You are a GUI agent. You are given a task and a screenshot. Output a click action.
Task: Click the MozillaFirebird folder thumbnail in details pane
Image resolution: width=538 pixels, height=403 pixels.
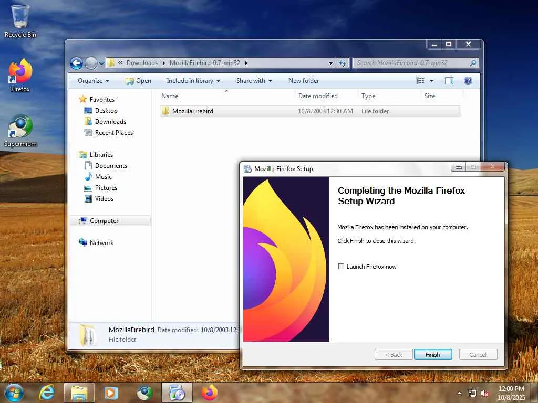tap(88, 335)
